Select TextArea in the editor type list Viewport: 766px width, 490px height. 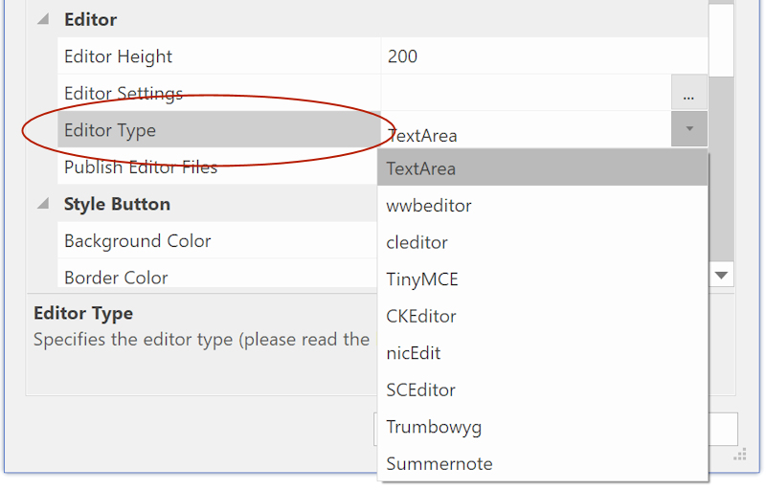point(541,168)
